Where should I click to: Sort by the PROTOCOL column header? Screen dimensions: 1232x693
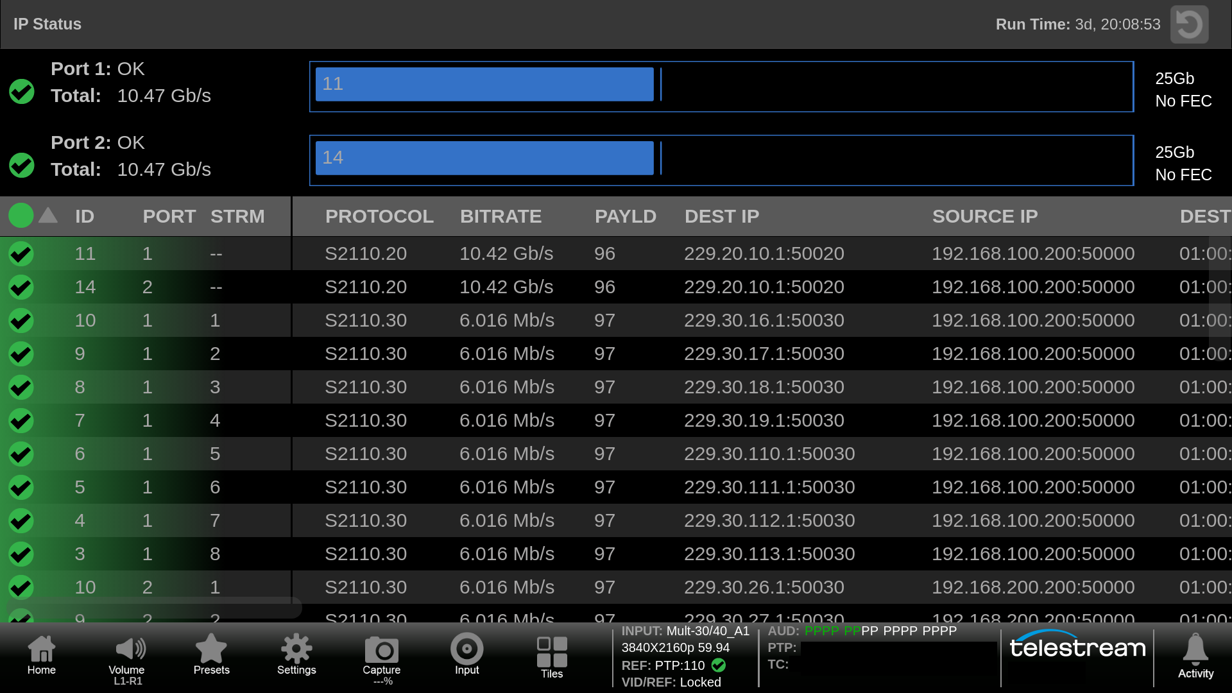coord(379,216)
